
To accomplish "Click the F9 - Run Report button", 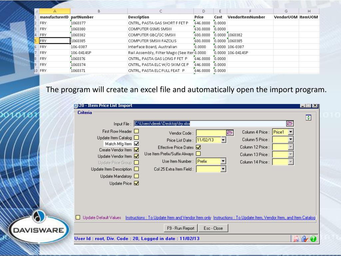I will click(x=181, y=228).
